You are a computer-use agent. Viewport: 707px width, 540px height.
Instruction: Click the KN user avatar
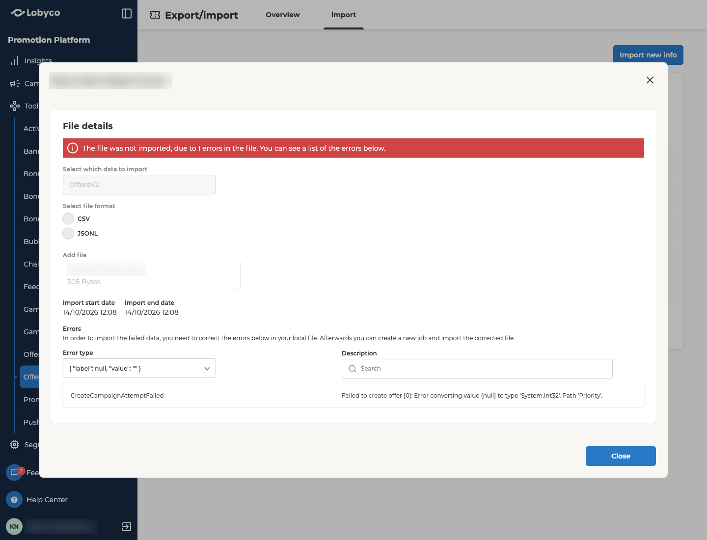click(x=14, y=527)
